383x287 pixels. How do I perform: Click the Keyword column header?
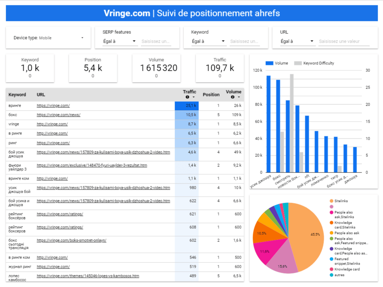(17, 95)
